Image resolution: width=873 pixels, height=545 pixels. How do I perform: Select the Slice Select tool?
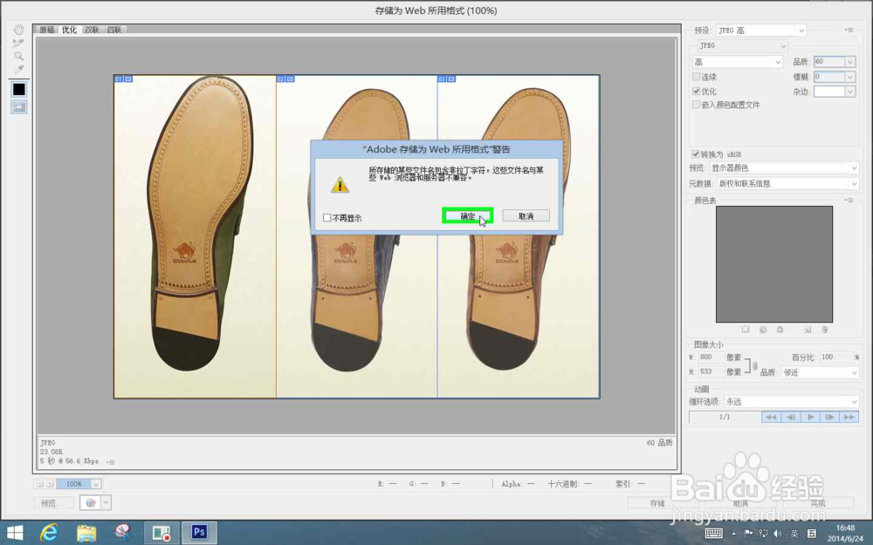pyautogui.click(x=17, y=42)
